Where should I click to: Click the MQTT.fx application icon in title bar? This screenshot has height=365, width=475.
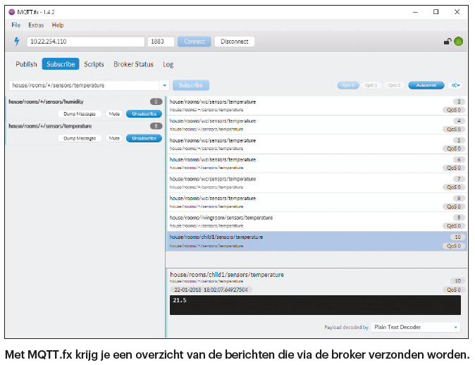(11, 12)
